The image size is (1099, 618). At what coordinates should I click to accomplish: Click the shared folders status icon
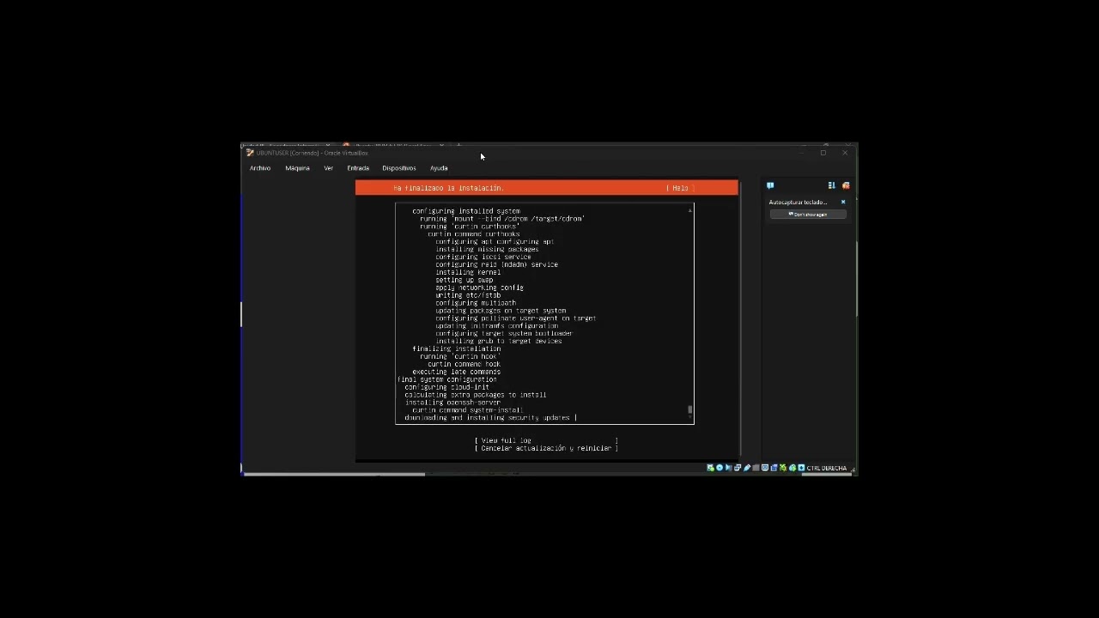pos(756,468)
